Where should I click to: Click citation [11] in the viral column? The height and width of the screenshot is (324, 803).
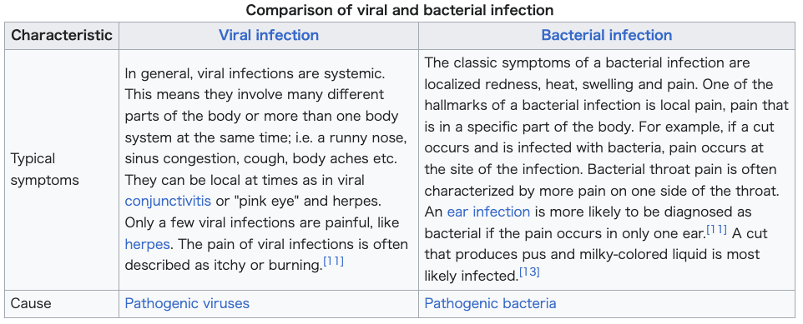point(333,262)
